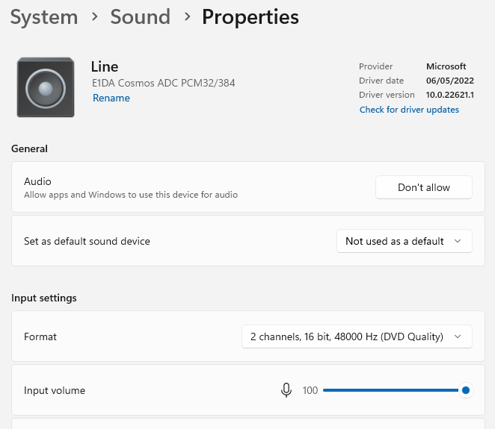Click the Line device name heading
The image size is (495, 429).
tap(105, 67)
